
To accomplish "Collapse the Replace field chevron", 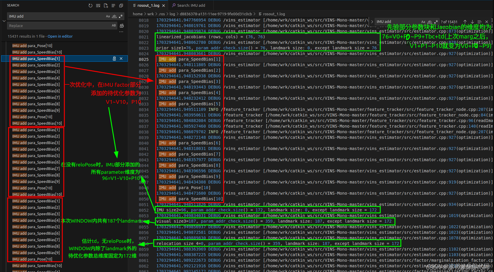I will pos(4,21).
